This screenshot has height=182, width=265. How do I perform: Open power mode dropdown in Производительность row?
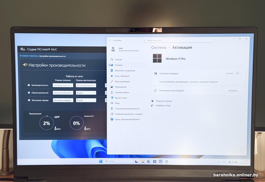(x=63, y=85)
